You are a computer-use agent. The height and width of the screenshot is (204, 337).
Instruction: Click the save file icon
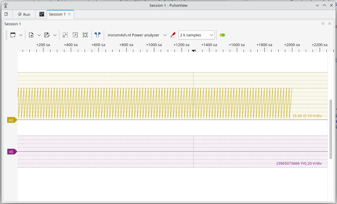pyautogui.click(x=47, y=35)
